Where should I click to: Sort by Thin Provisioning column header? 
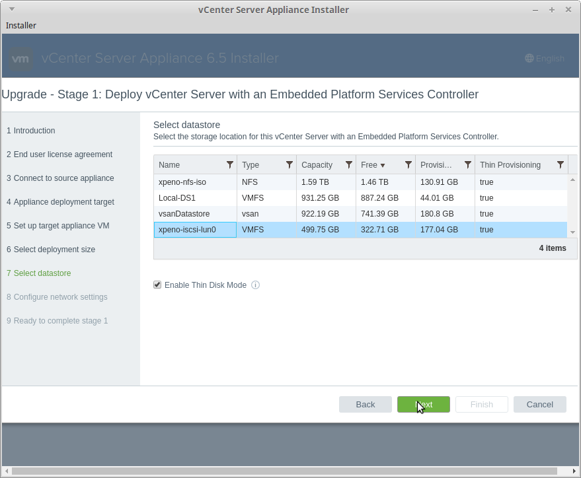[510, 165]
